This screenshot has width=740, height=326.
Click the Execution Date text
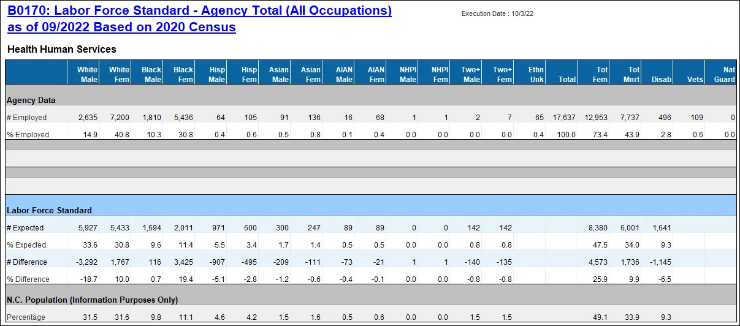pos(497,13)
